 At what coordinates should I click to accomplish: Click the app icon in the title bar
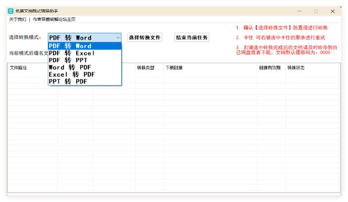(x=10, y=11)
